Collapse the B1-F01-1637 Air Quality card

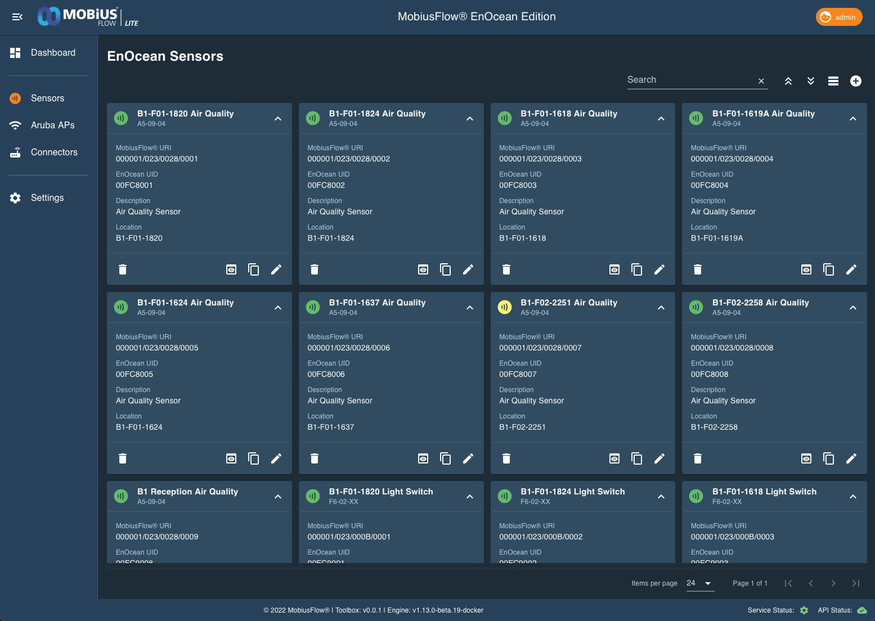[469, 308]
